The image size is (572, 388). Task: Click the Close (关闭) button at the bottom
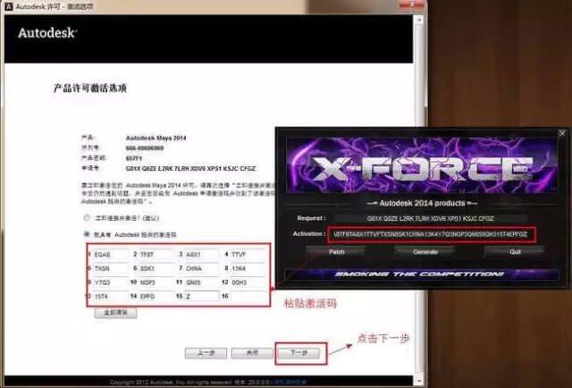point(252,353)
